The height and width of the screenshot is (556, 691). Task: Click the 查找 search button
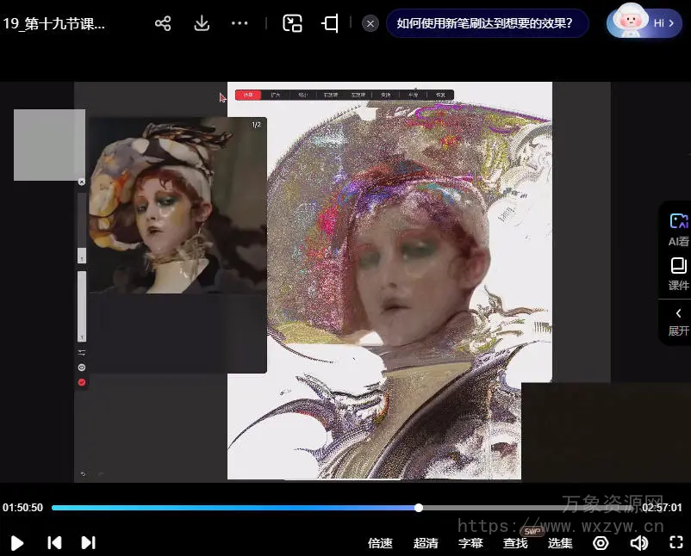515,543
